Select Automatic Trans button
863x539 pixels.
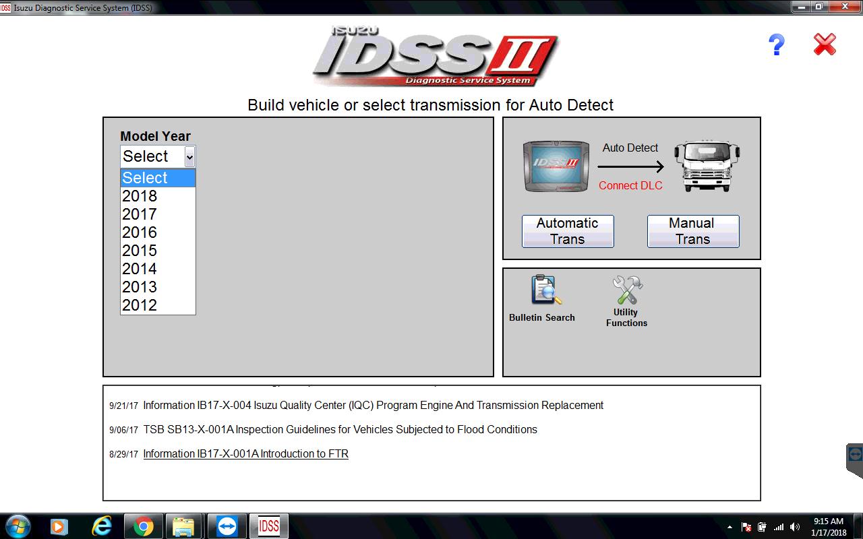(568, 231)
